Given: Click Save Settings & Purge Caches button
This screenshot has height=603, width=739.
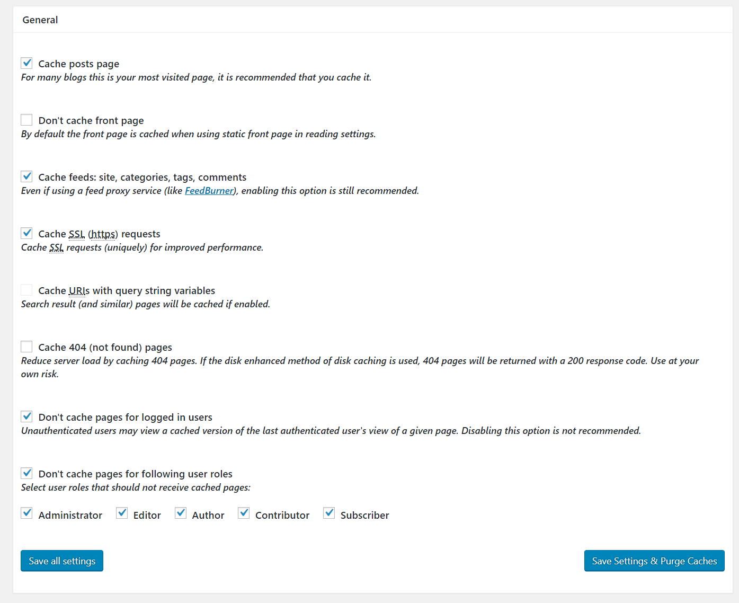Looking at the screenshot, I should (x=654, y=561).
